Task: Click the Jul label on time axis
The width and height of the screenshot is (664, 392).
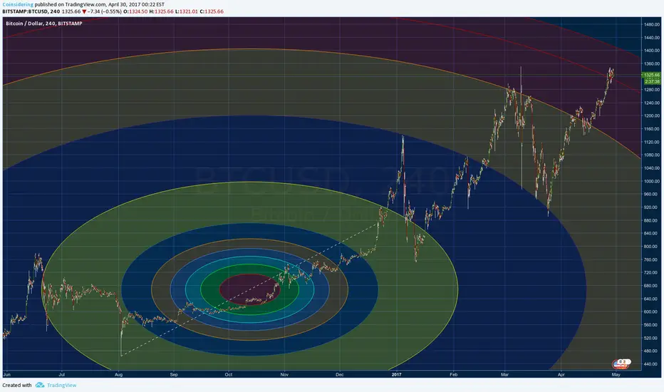Action: 62,375
